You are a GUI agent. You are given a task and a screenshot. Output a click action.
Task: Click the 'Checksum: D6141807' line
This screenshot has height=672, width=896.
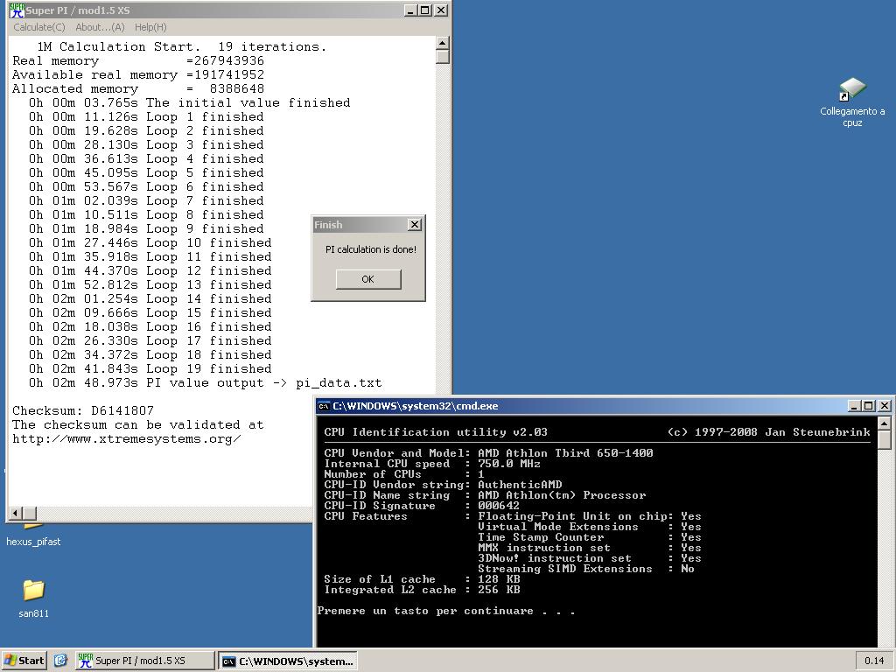click(83, 411)
